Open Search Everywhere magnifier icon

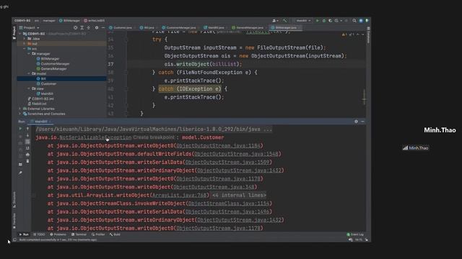[x=354, y=21]
